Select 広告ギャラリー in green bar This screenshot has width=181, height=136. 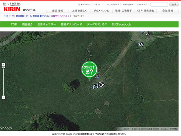tap(47, 24)
